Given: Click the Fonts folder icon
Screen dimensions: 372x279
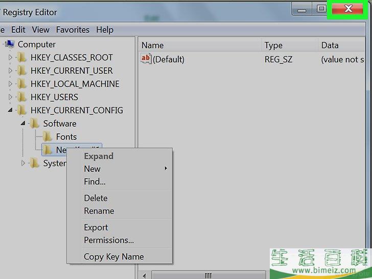Looking at the screenshot, I should 47,137.
